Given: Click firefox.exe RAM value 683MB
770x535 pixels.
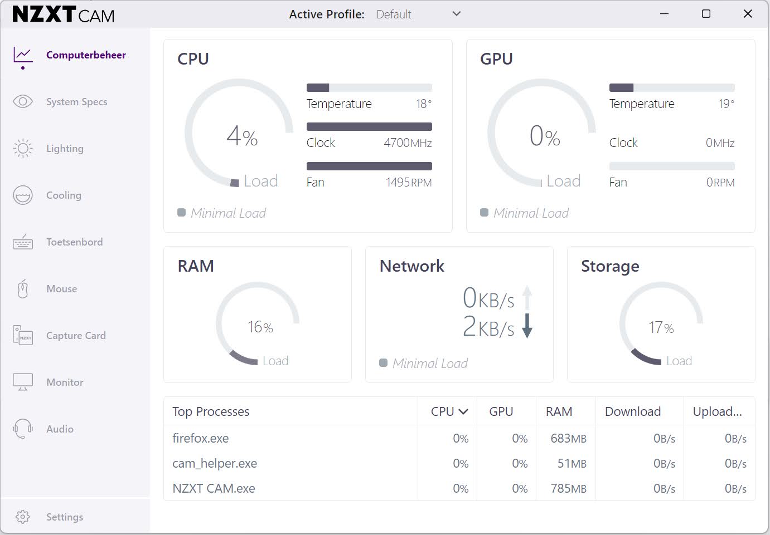Looking at the screenshot, I should coord(568,438).
